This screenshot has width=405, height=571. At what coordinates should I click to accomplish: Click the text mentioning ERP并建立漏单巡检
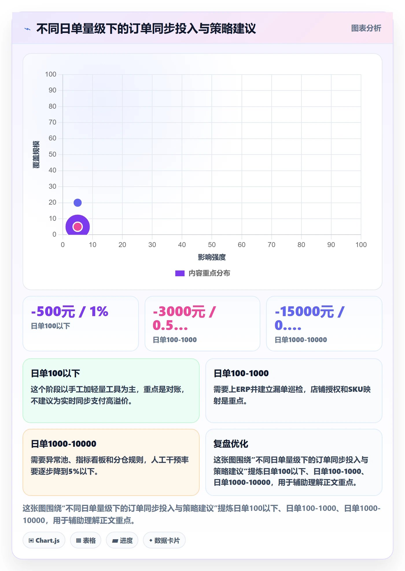(x=292, y=395)
